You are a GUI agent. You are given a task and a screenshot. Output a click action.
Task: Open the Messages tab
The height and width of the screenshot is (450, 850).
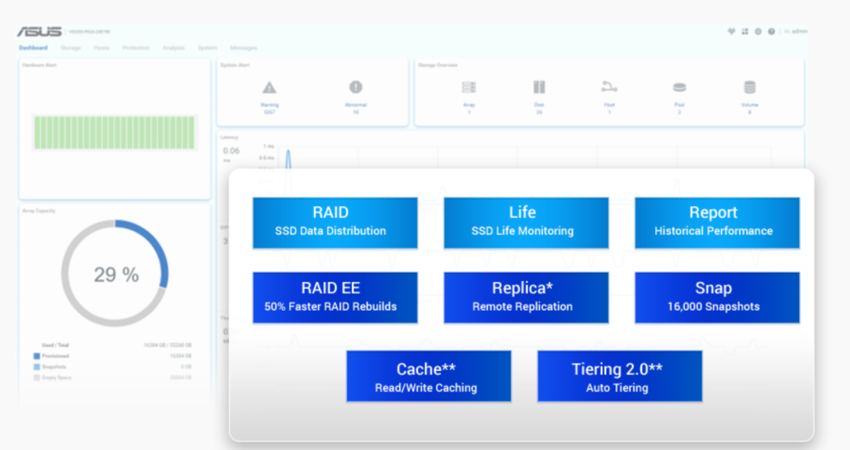click(243, 48)
